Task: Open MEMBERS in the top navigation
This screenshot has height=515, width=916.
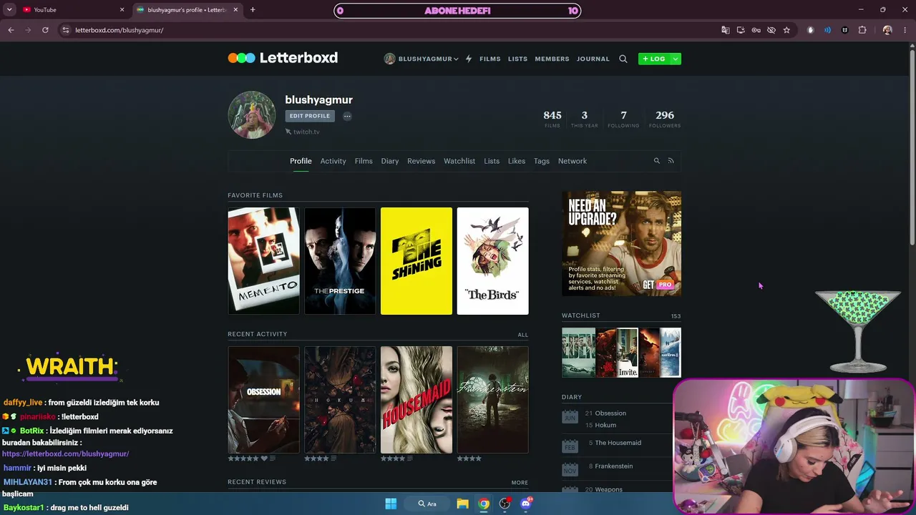Action: point(552,59)
